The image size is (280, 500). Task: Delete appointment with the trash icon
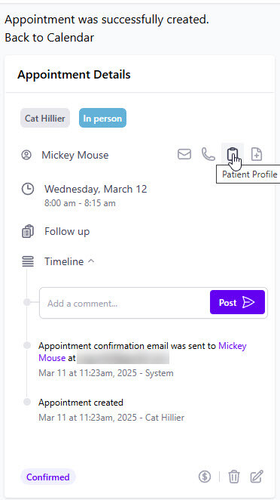pyautogui.click(x=234, y=477)
